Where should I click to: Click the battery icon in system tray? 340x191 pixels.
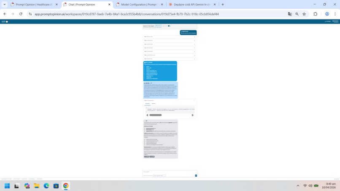316,186
